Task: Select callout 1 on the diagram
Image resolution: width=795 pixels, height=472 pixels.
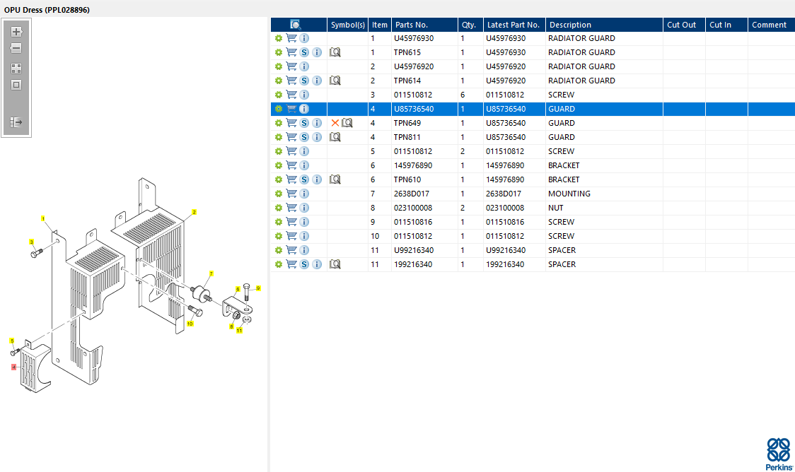Action: coord(43,219)
